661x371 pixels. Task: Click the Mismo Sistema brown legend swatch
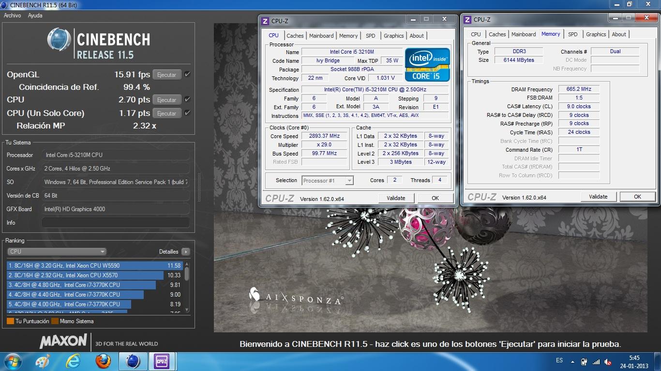[55, 321]
